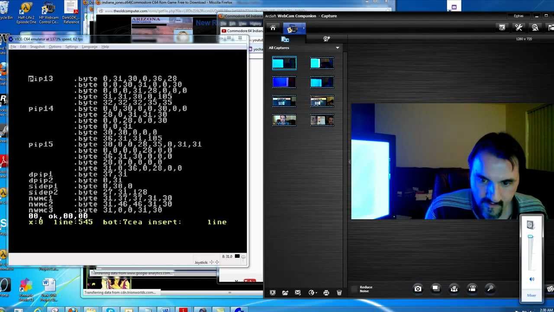Open the Extras menu
This screenshot has width=554, height=312.
click(519, 16)
